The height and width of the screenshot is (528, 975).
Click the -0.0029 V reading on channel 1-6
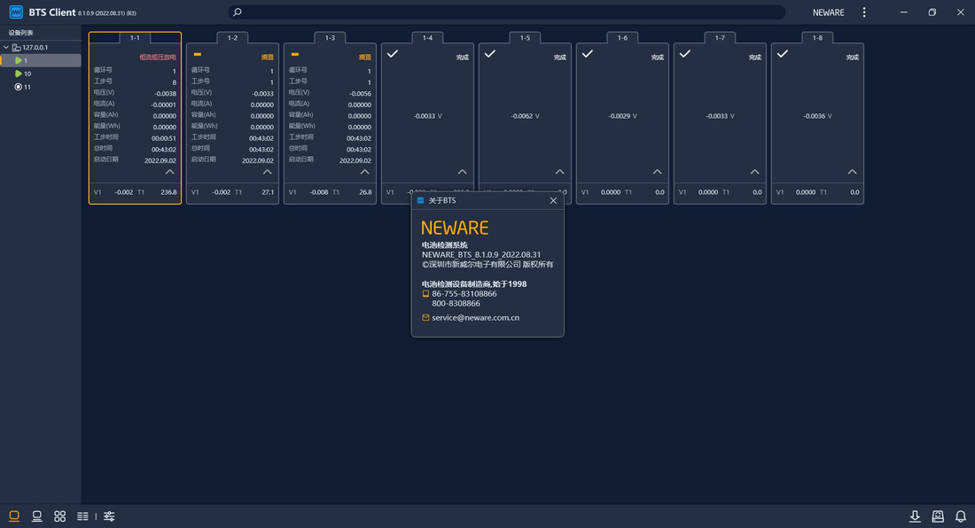tap(622, 116)
